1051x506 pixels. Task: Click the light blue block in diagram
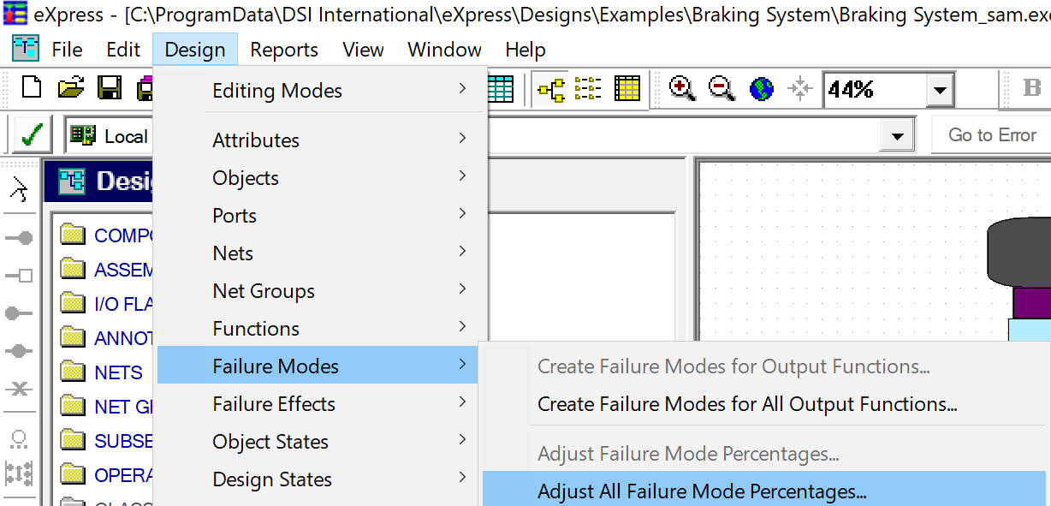coord(1029,331)
